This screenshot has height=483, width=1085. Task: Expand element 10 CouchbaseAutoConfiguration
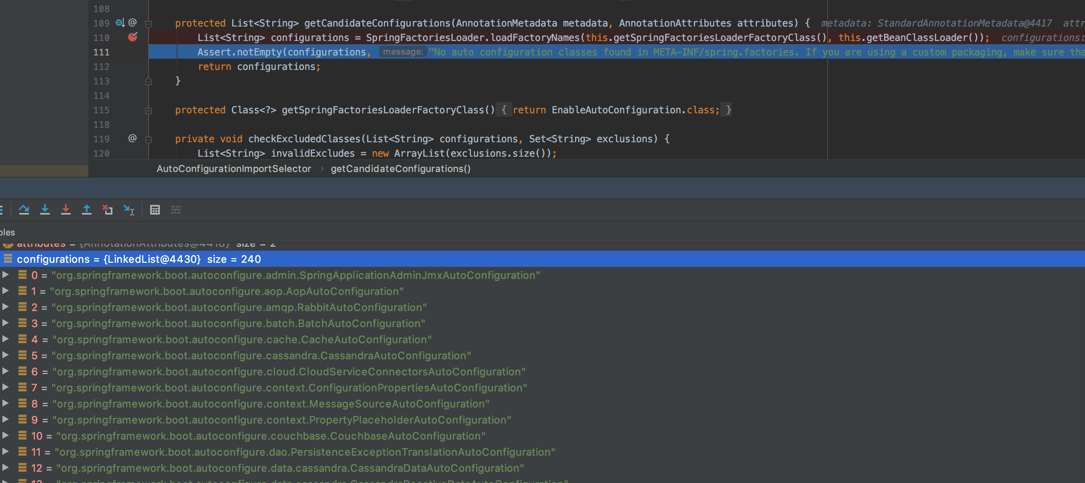click(x=6, y=435)
